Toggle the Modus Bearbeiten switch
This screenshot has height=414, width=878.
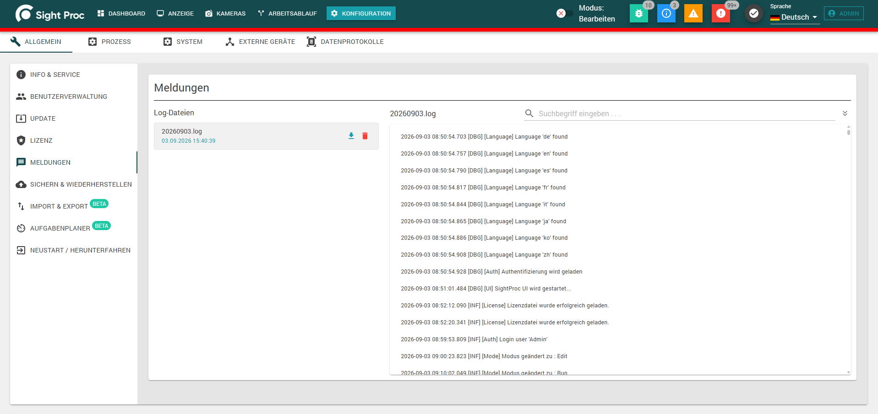[x=565, y=13]
